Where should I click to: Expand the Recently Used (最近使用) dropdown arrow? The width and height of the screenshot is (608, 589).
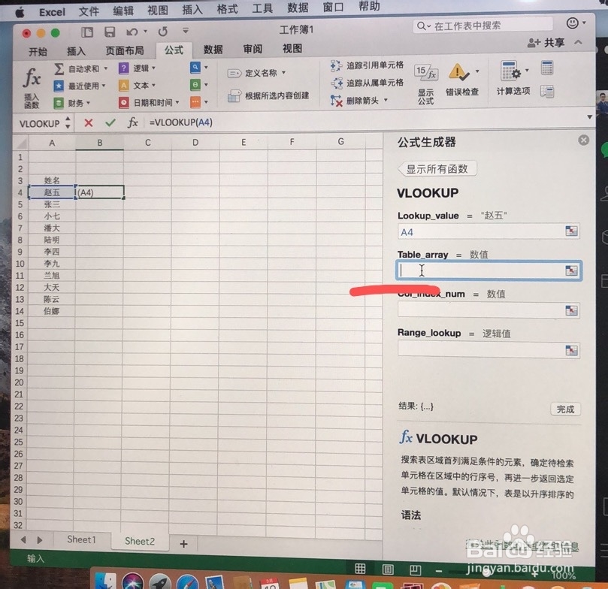[x=104, y=85]
